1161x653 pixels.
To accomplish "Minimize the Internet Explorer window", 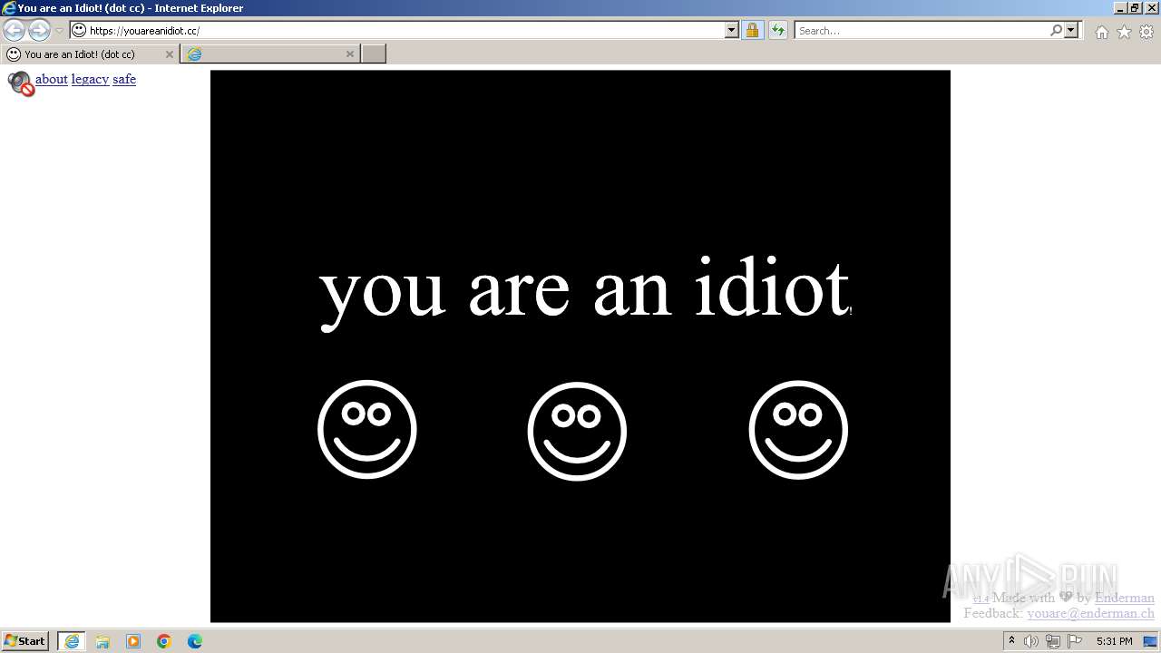I will [1120, 8].
